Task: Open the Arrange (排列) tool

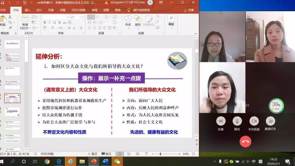Action: coord(138,21)
